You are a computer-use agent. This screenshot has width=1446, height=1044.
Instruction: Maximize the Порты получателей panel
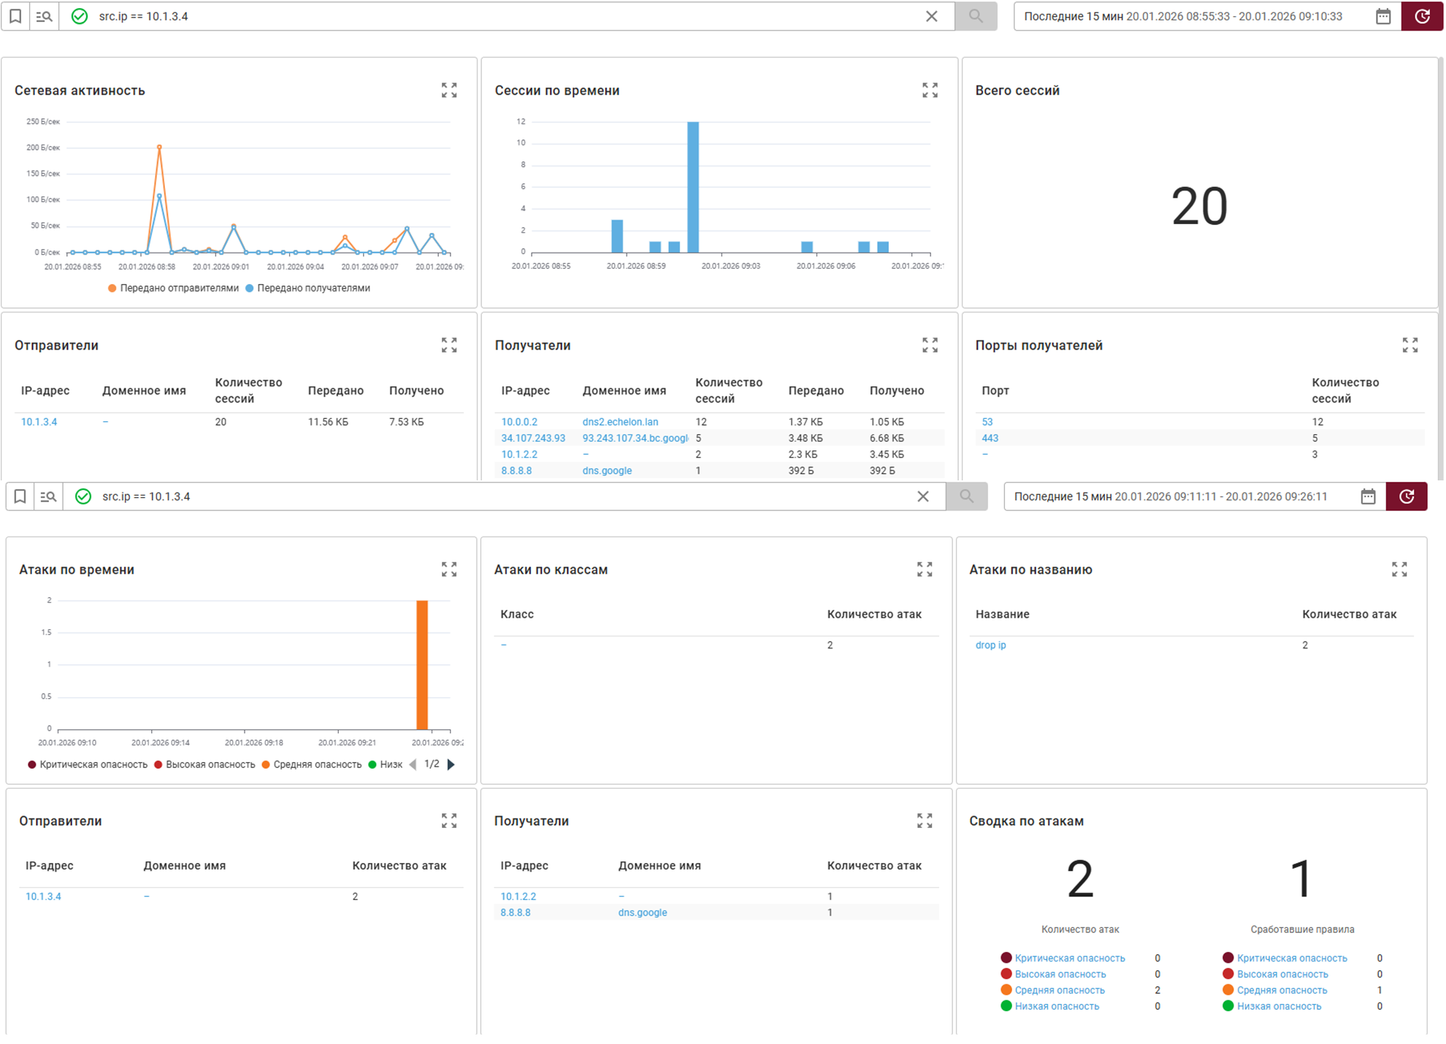coord(1409,345)
